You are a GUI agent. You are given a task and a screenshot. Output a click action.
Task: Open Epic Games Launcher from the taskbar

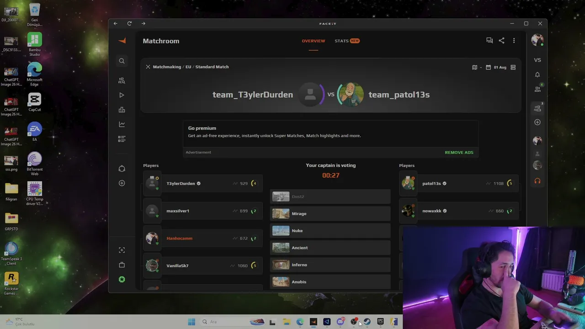click(380, 322)
